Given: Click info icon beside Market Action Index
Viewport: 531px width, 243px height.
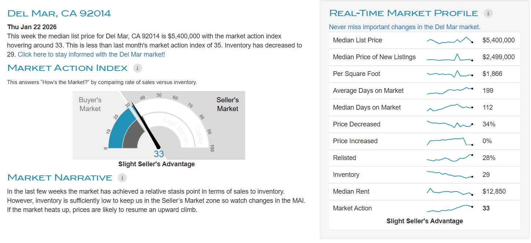Looking at the screenshot, I should click(x=138, y=68).
